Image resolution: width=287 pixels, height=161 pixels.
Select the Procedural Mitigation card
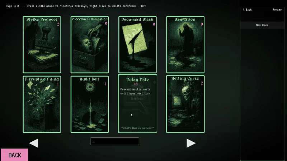(90, 45)
